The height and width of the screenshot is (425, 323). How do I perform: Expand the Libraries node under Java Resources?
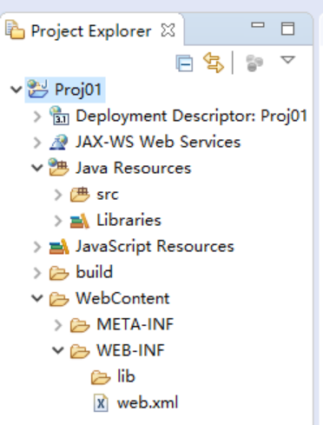click(58, 221)
